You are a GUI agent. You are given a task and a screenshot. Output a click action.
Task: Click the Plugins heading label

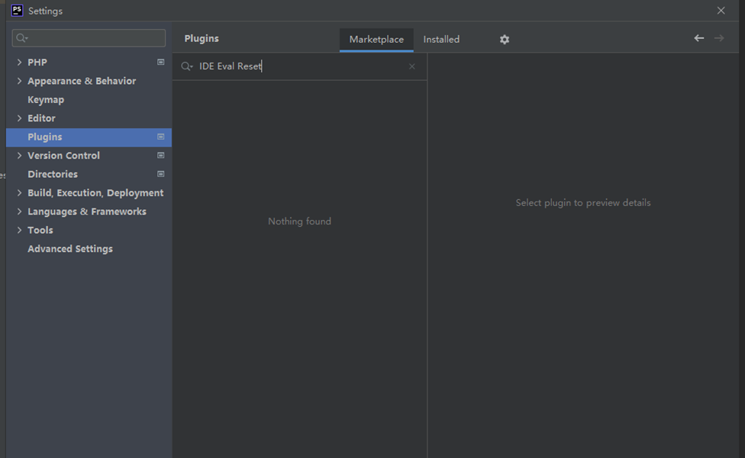click(202, 38)
